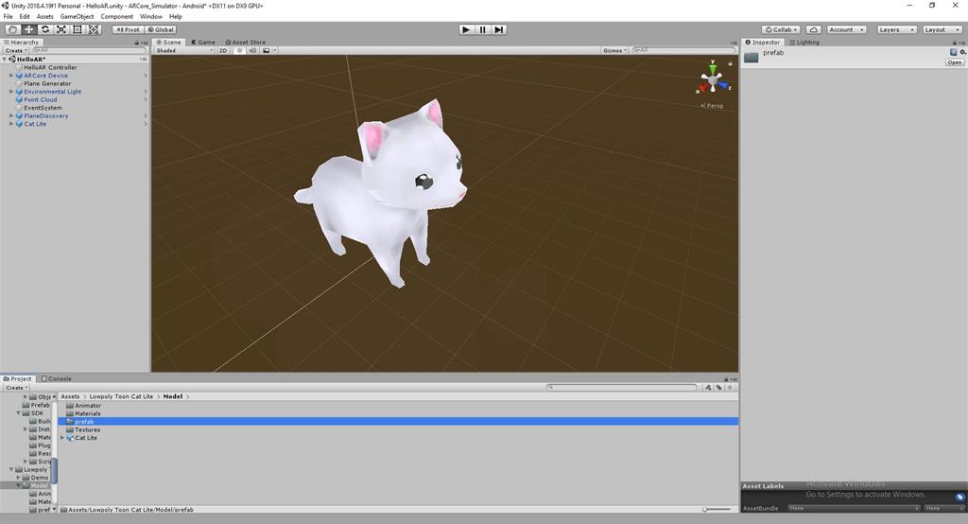
Task: Open the Component menu
Action: point(116,17)
